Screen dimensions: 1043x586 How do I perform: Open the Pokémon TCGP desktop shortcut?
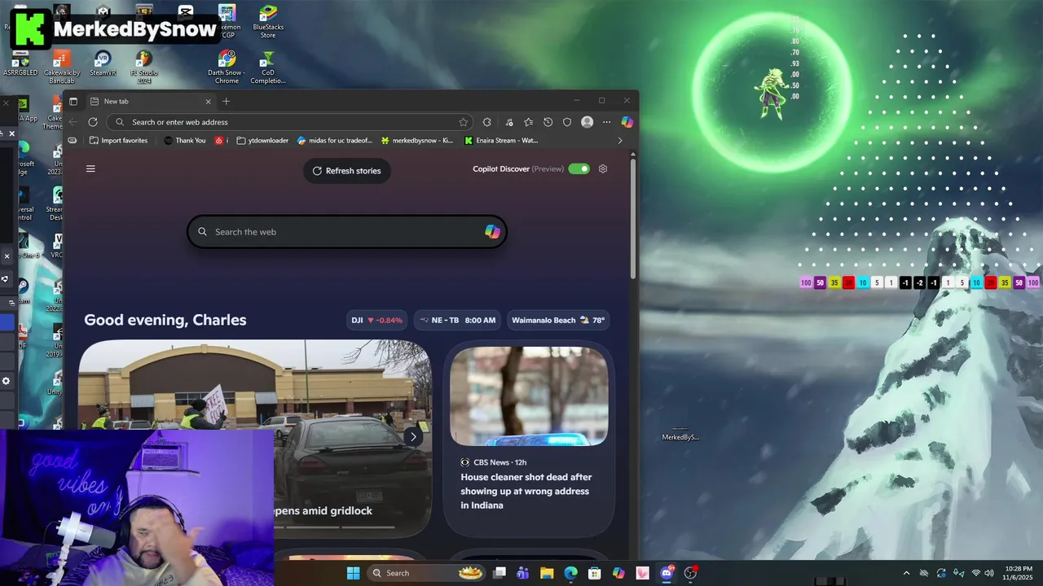click(x=227, y=21)
